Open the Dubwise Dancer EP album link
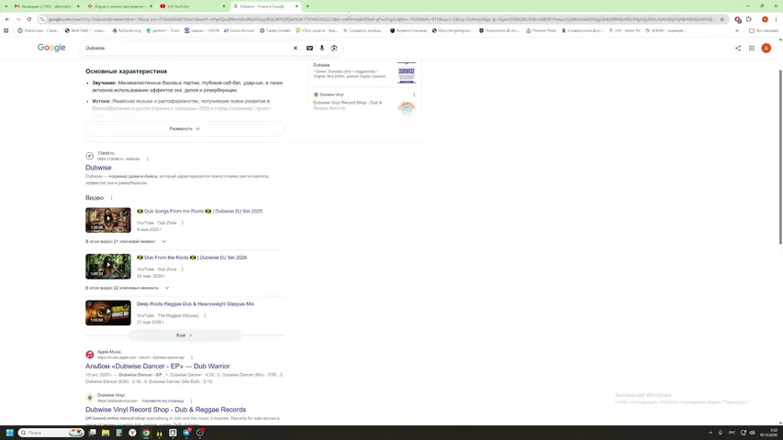The width and height of the screenshot is (783, 440). click(158, 366)
